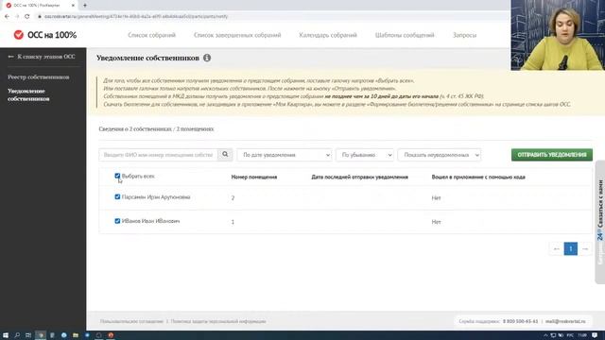Click the magnifier search button
Viewport: 605px width, 340px height.
point(225,155)
